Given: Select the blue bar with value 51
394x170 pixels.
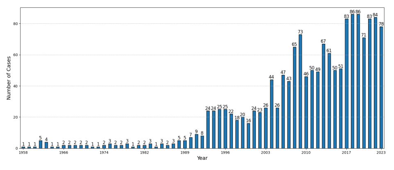Looking at the screenshot, I should pos(341,109).
